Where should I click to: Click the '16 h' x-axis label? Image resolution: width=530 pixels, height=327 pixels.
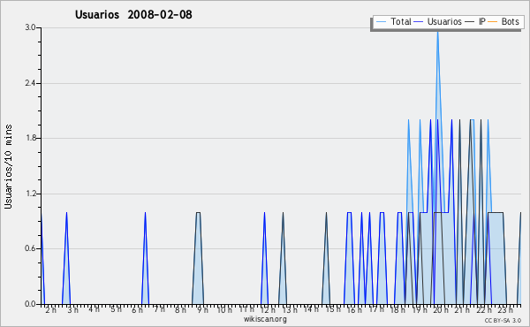[354, 310]
